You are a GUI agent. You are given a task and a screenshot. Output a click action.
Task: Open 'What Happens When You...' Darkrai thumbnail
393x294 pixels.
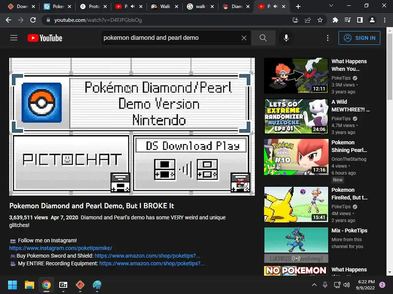pyautogui.click(x=296, y=76)
